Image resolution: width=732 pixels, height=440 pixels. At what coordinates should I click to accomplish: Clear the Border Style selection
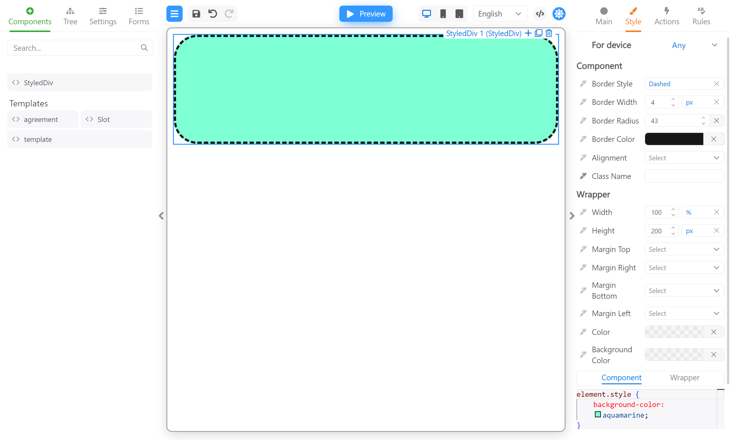pos(716,84)
